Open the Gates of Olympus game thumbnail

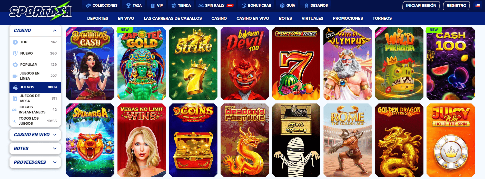(x=348, y=64)
